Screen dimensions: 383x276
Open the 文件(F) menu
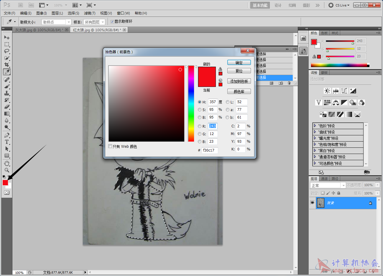pos(9,13)
